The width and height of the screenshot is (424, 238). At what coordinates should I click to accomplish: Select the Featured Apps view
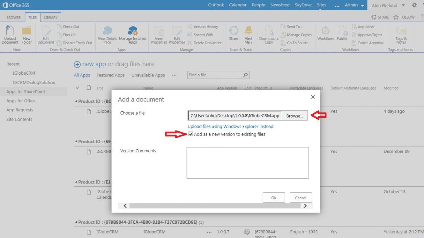click(x=111, y=75)
